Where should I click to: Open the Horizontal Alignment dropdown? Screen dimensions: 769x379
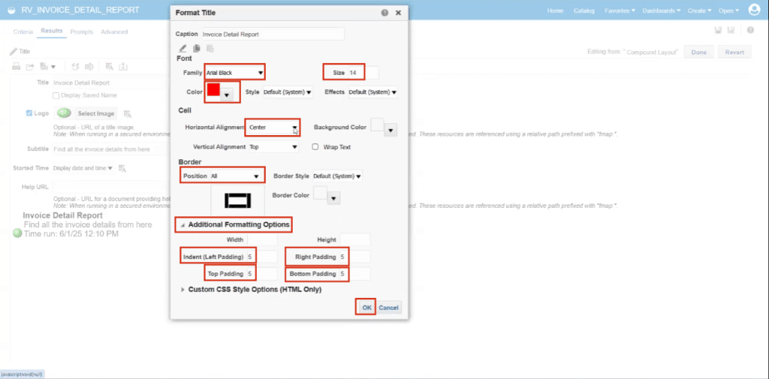[273, 128]
